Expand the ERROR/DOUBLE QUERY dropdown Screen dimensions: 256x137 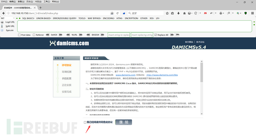pos(65,18)
